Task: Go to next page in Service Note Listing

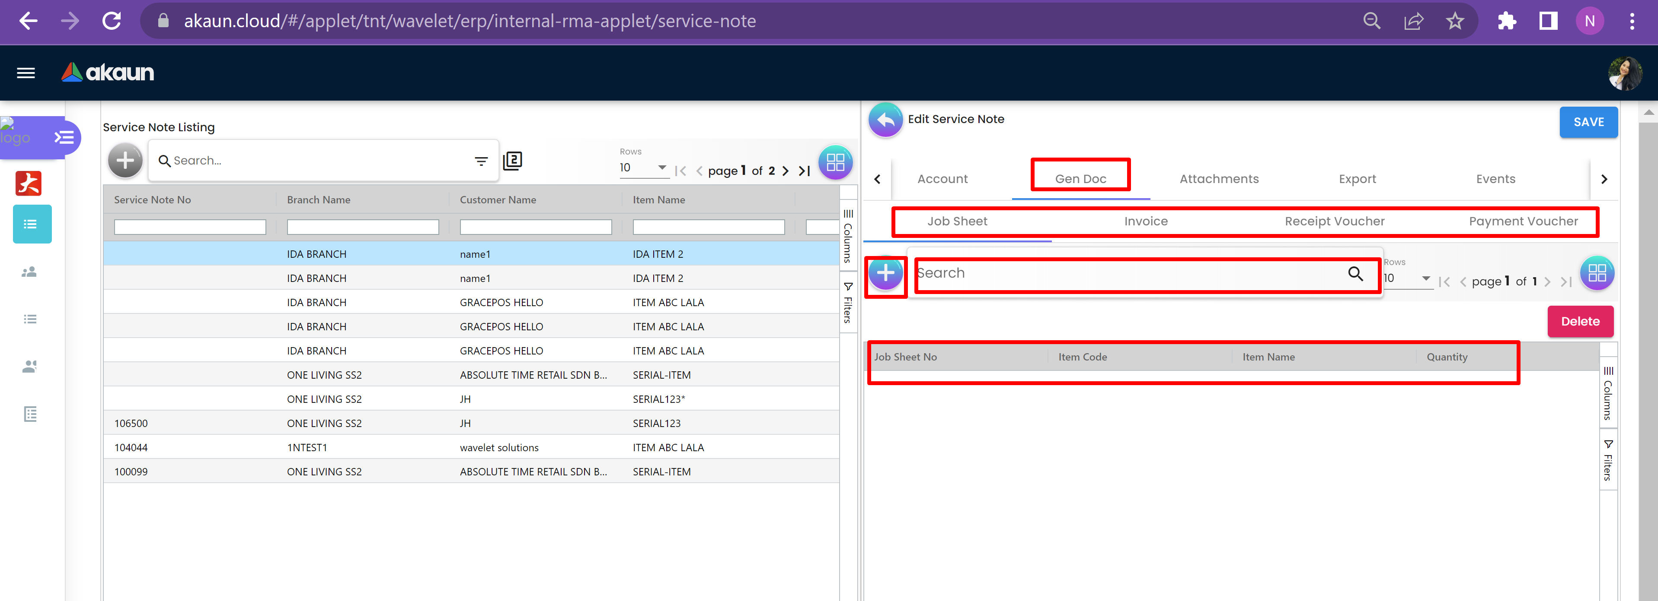Action: (x=785, y=171)
